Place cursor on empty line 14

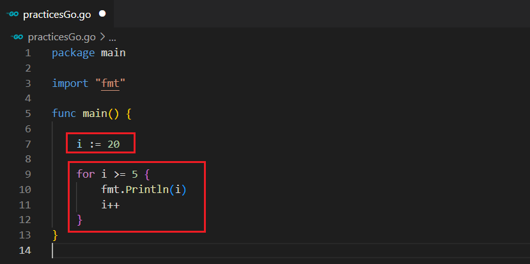click(x=192, y=251)
